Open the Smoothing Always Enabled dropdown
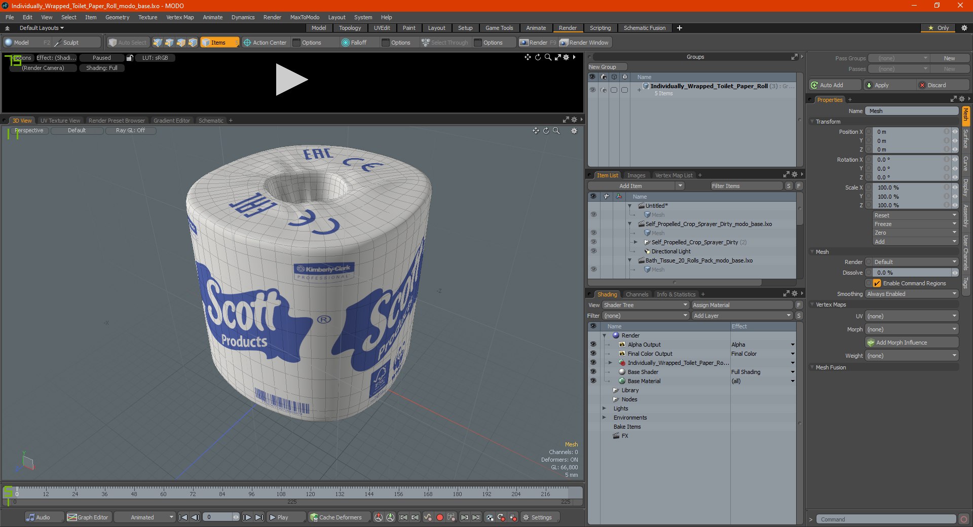Viewport: 973px width, 527px height. pyautogui.click(x=911, y=294)
